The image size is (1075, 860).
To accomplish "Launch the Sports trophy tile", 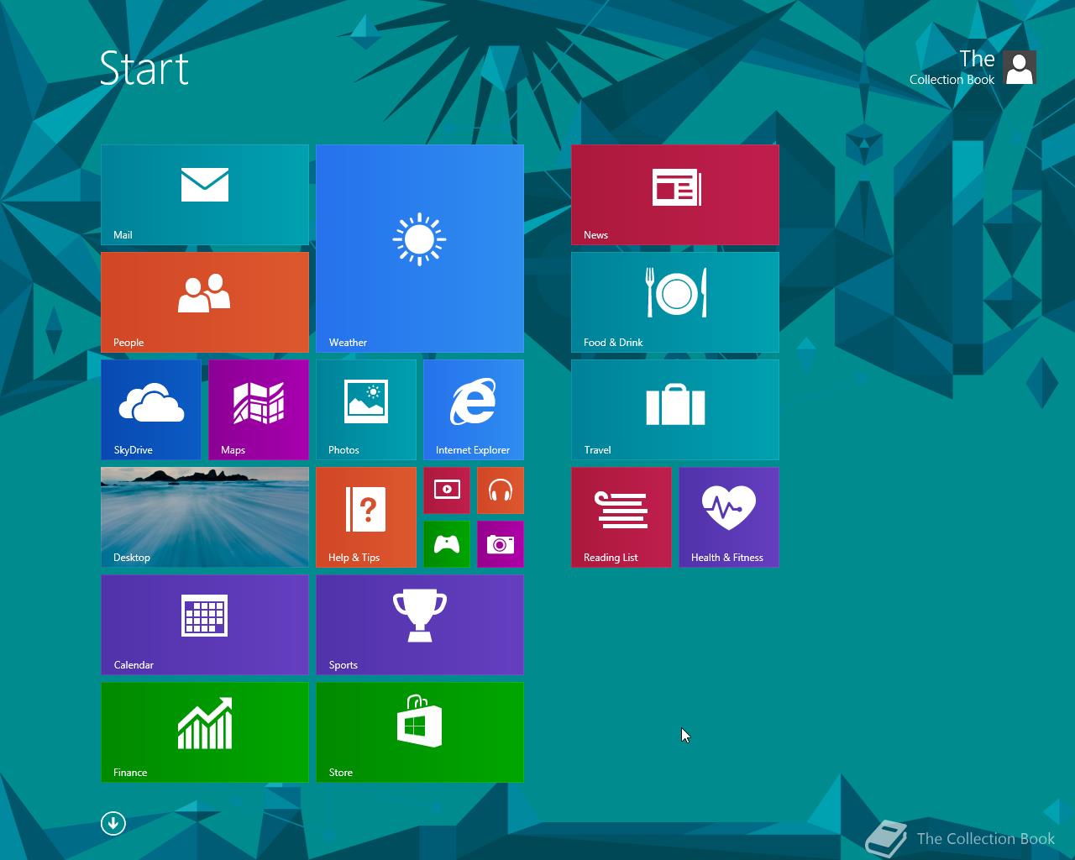I will (x=420, y=625).
